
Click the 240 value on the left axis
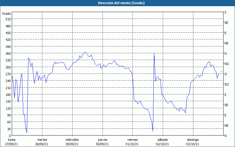point(8,81)
